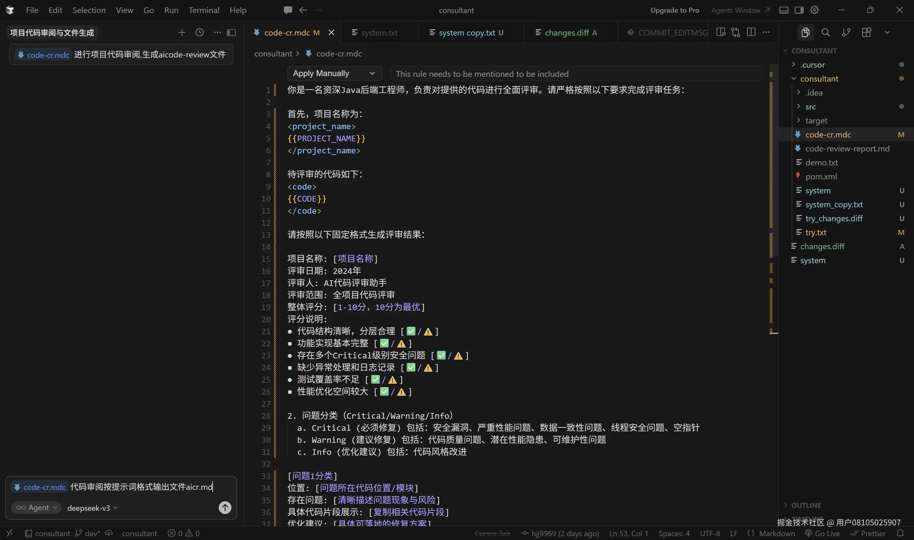Start a new chat with the plus icon
The height and width of the screenshot is (540, 914).
point(182,32)
